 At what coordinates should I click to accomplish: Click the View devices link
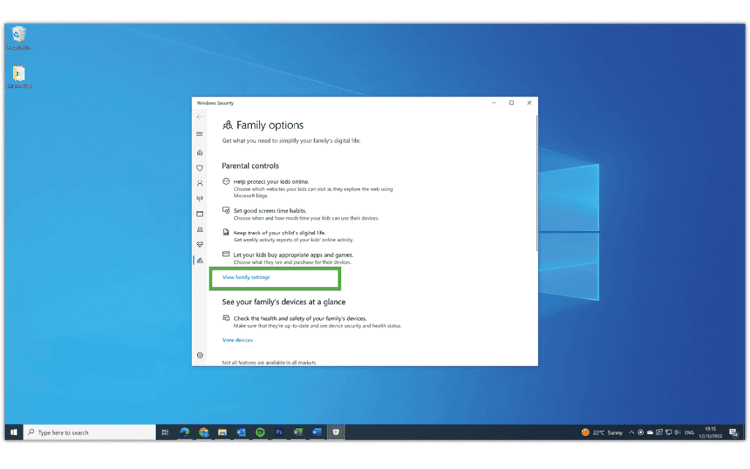pos(237,339)
